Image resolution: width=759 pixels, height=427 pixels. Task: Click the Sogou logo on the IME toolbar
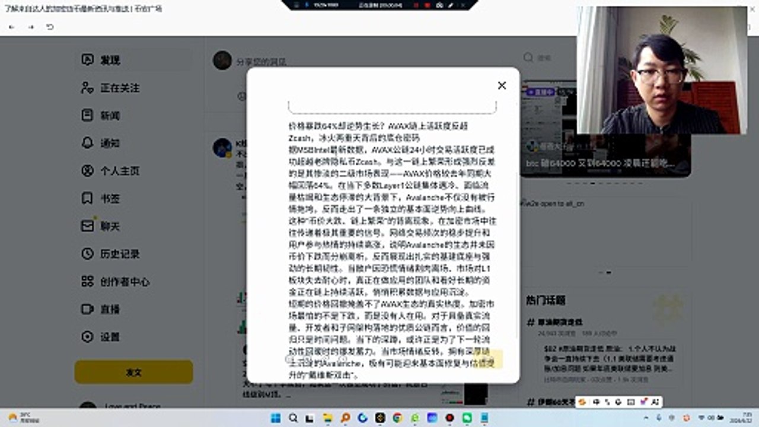pos(583,402)
